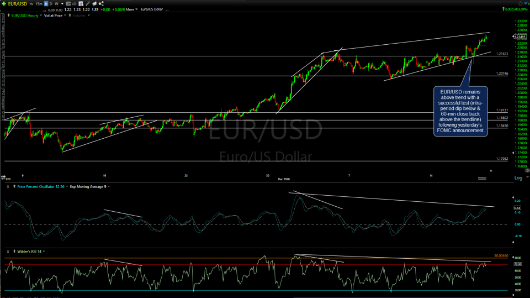Click the green plus add-symbol icon

pos(4,4)
